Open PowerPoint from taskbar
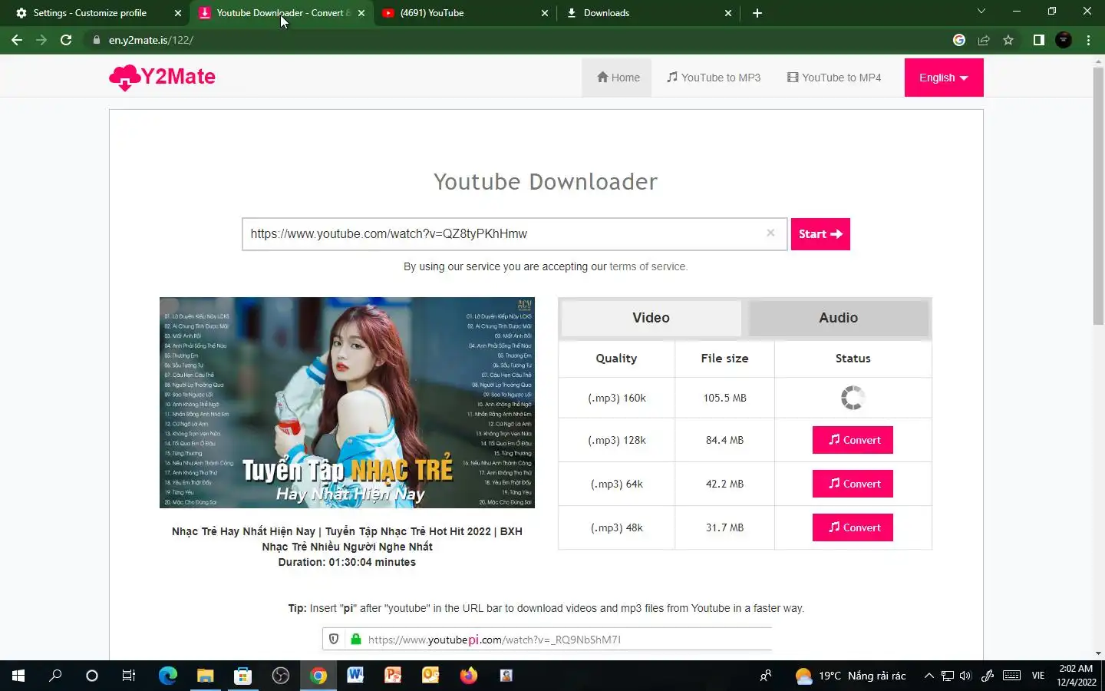Image resolution: width=1105 pixels, height=691 pixels. [x=393, y=676]
